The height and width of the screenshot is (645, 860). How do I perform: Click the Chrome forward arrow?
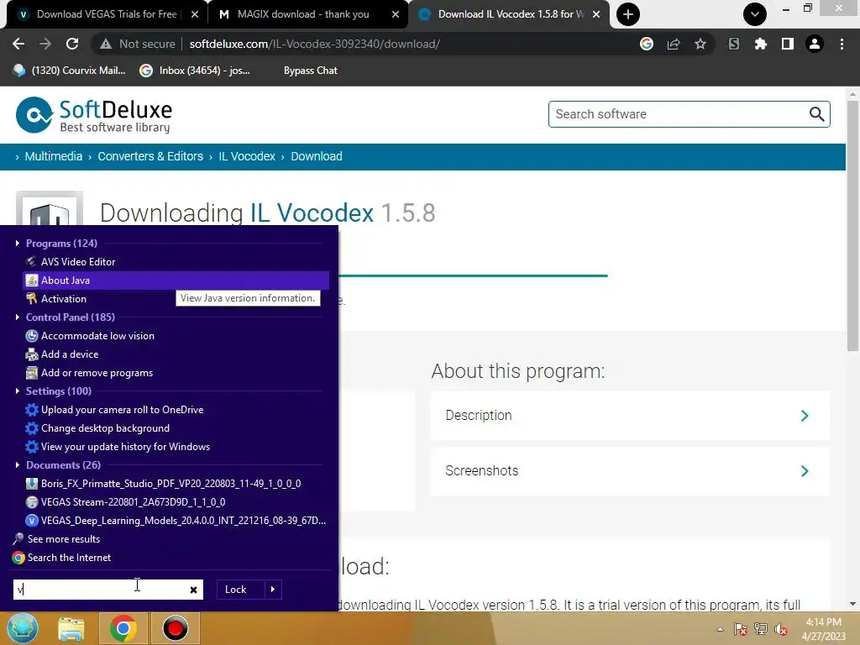coord(45,44)
